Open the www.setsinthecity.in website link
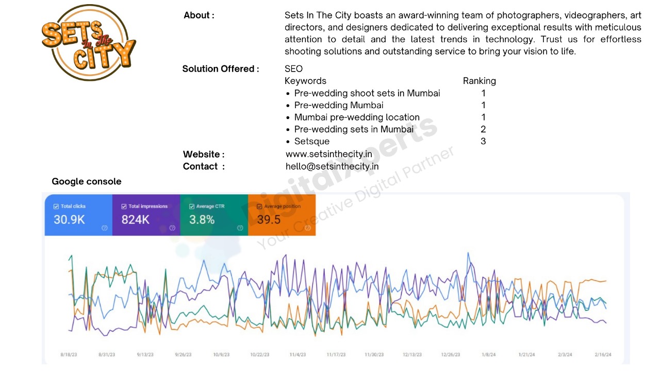The height and width of the screenshot is (371, 660). [328, 154]
